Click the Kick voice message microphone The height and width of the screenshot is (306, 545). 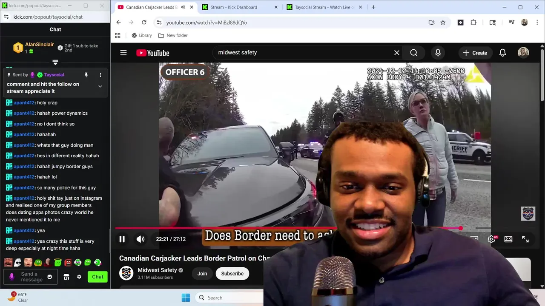[x=12, y=277]
